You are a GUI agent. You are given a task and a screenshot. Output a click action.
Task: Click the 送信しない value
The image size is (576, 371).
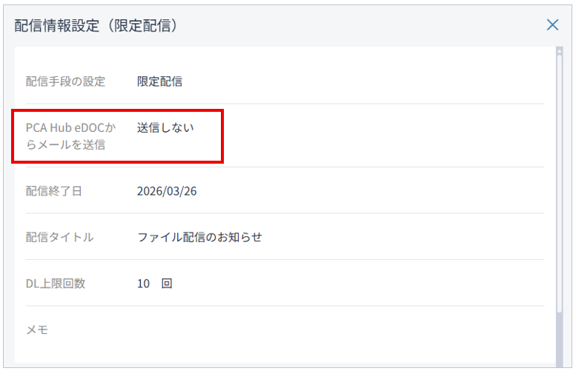[165, 127]
